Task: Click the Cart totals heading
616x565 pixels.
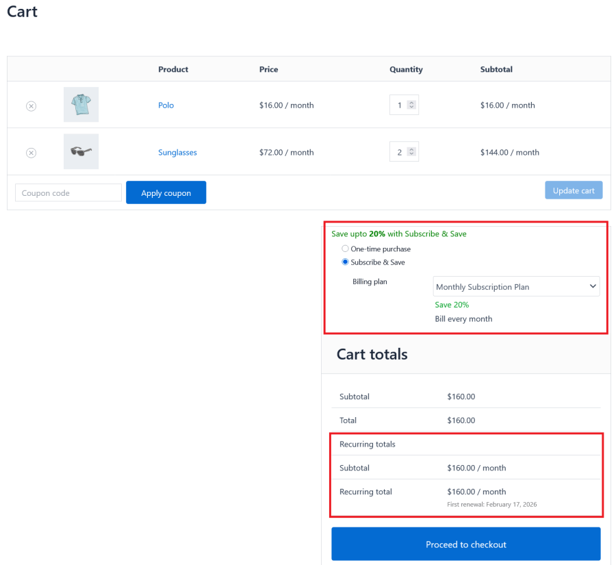Action: (x=372, y=354)
